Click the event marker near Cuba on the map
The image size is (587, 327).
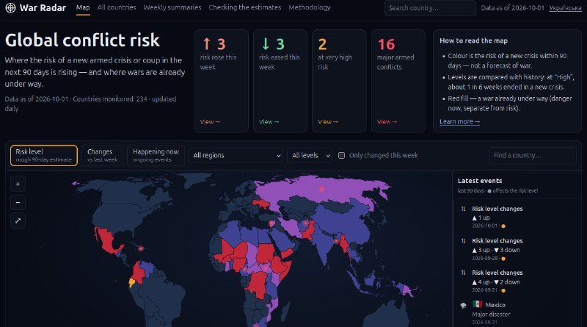coord(141,248)
